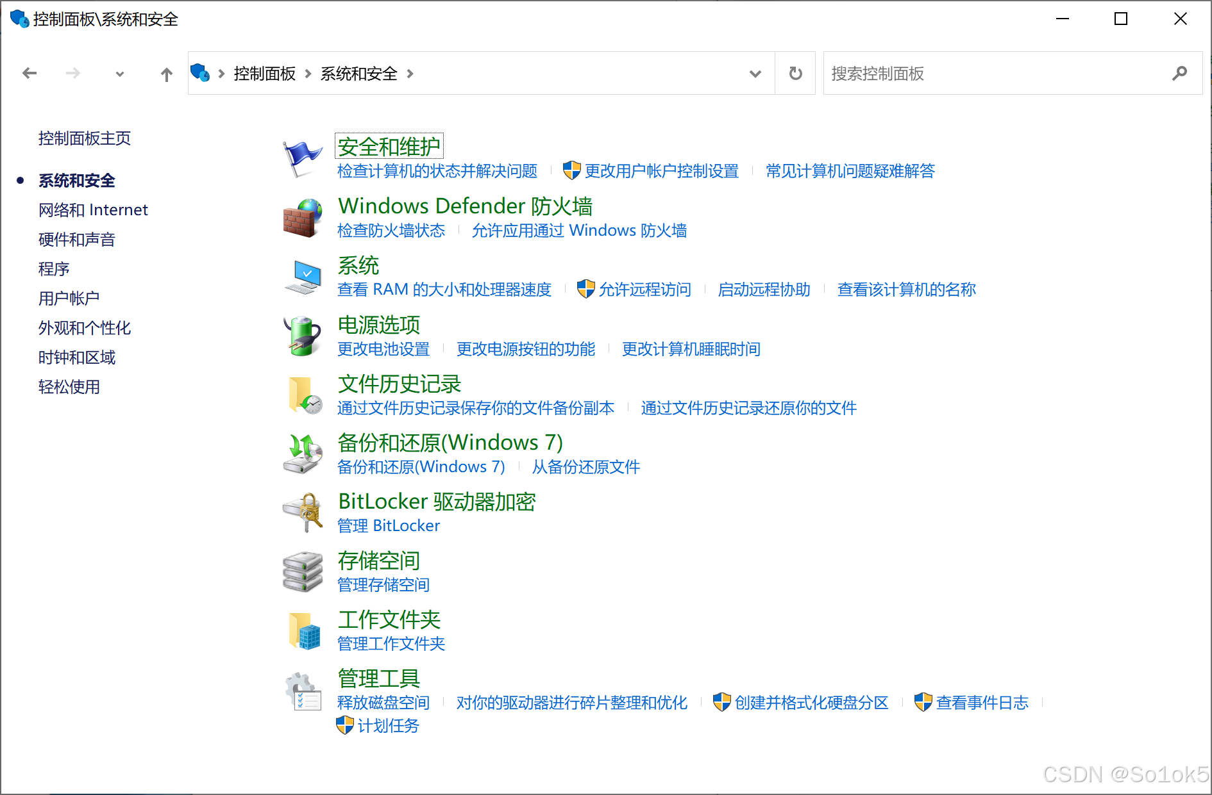Open the Storage Spaces stacked drives icon
The width and height of the screenshot is (1212, 795).
click(303, 572)
